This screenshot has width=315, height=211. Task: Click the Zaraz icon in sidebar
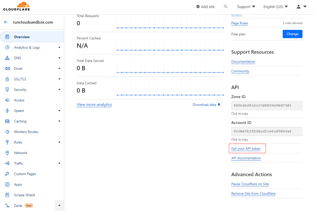7,205
